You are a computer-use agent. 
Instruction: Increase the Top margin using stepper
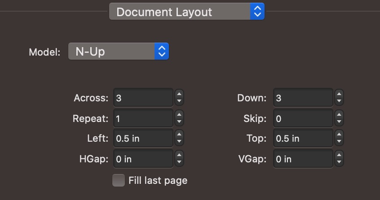pyautogui.click(x=339, y=135)
